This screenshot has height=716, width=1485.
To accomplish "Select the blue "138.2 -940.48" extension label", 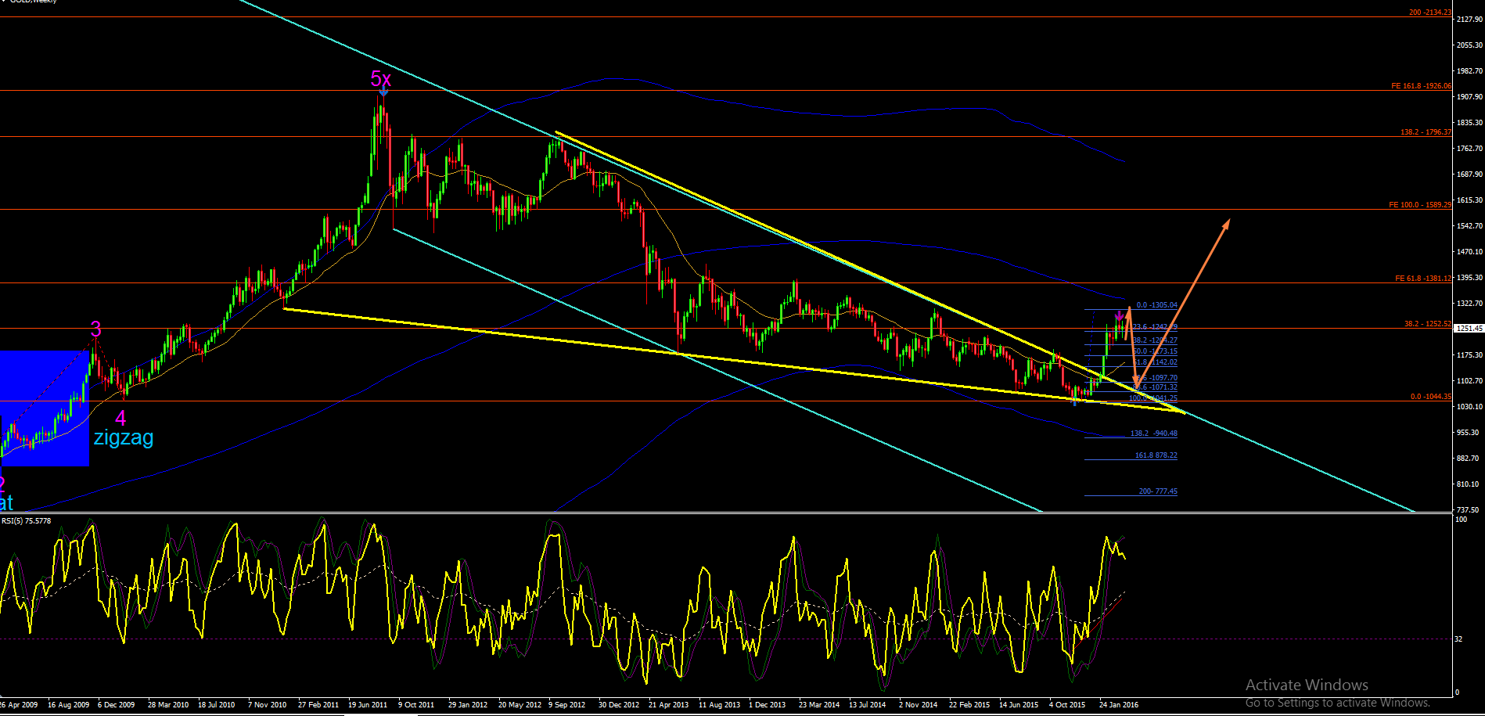I will [x=1154, y=434].
